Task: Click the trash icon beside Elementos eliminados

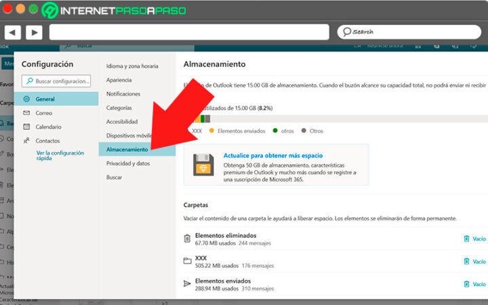Action: (x=187, y=239)
